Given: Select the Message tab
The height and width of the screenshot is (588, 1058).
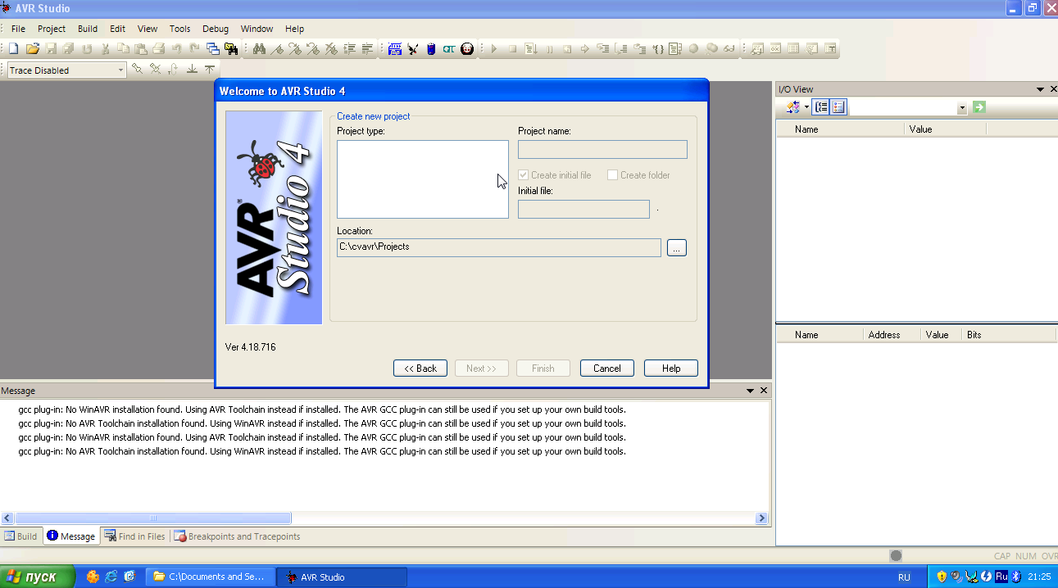Looking at the screenshot, I should point(71,536).
